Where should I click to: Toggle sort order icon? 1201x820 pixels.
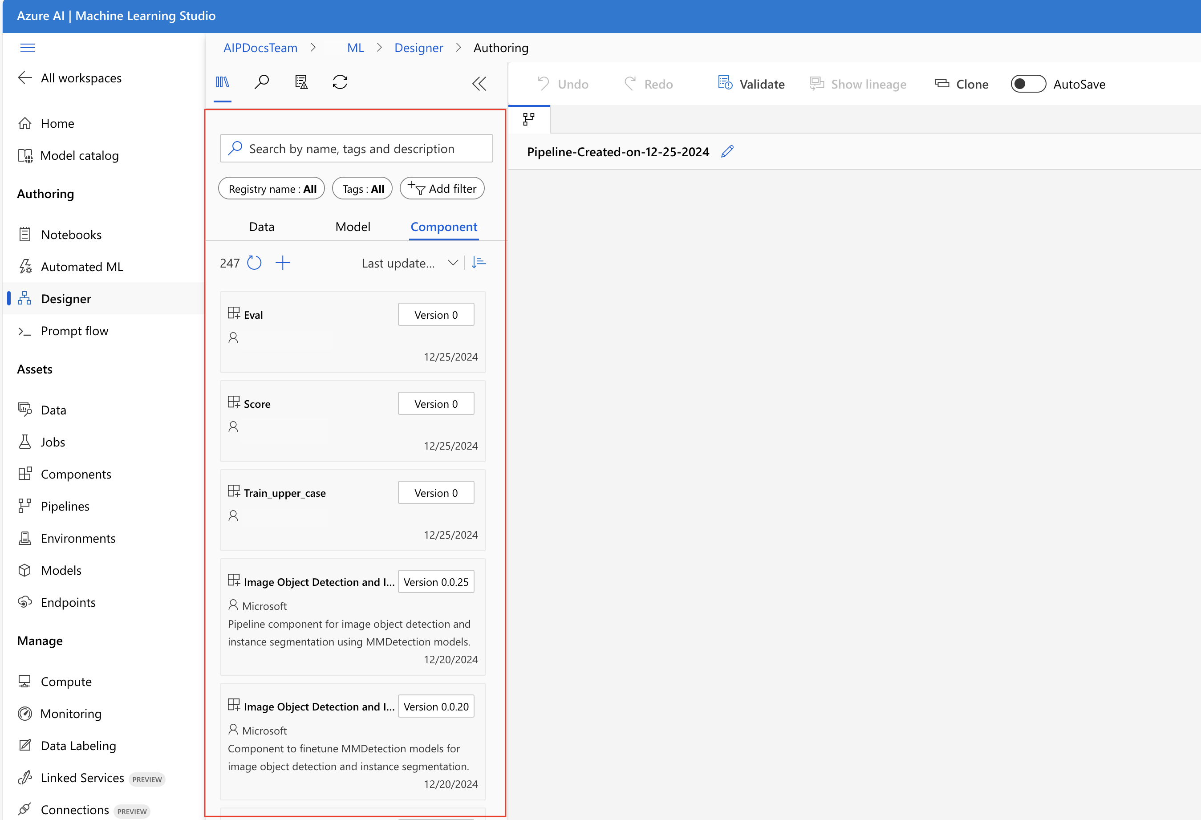(x=479, y=263)
